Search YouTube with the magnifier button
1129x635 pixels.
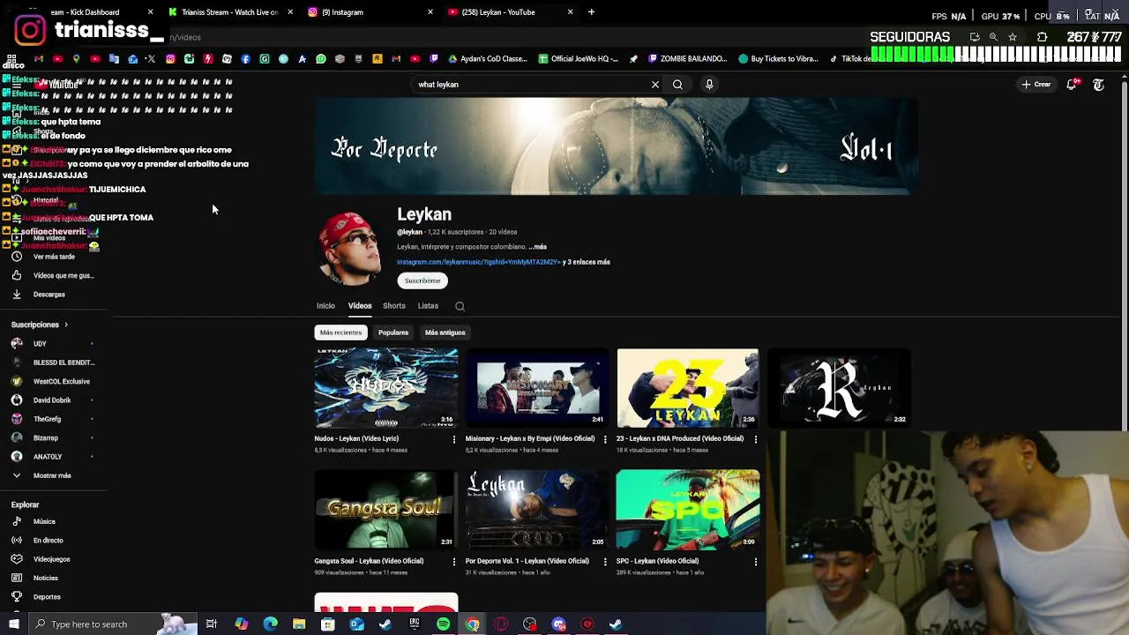pos(677,85)
